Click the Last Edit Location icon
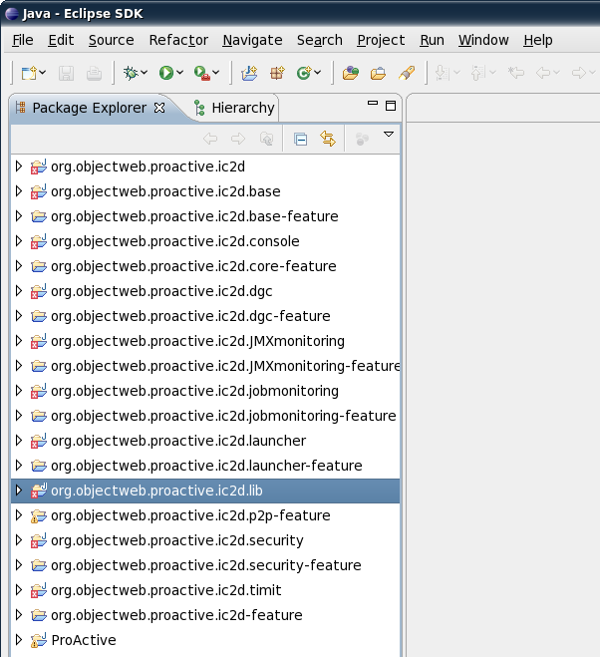Screen dimensions: 600x657 pos(516,74)
